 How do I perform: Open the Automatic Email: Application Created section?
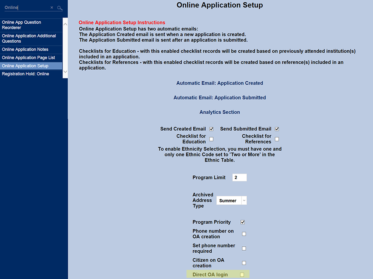click(220, 83)
